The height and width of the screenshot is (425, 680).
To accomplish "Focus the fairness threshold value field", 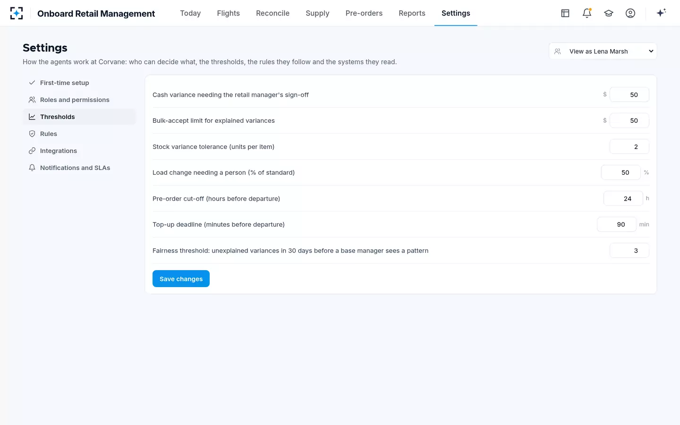I will tap(629, 250).
